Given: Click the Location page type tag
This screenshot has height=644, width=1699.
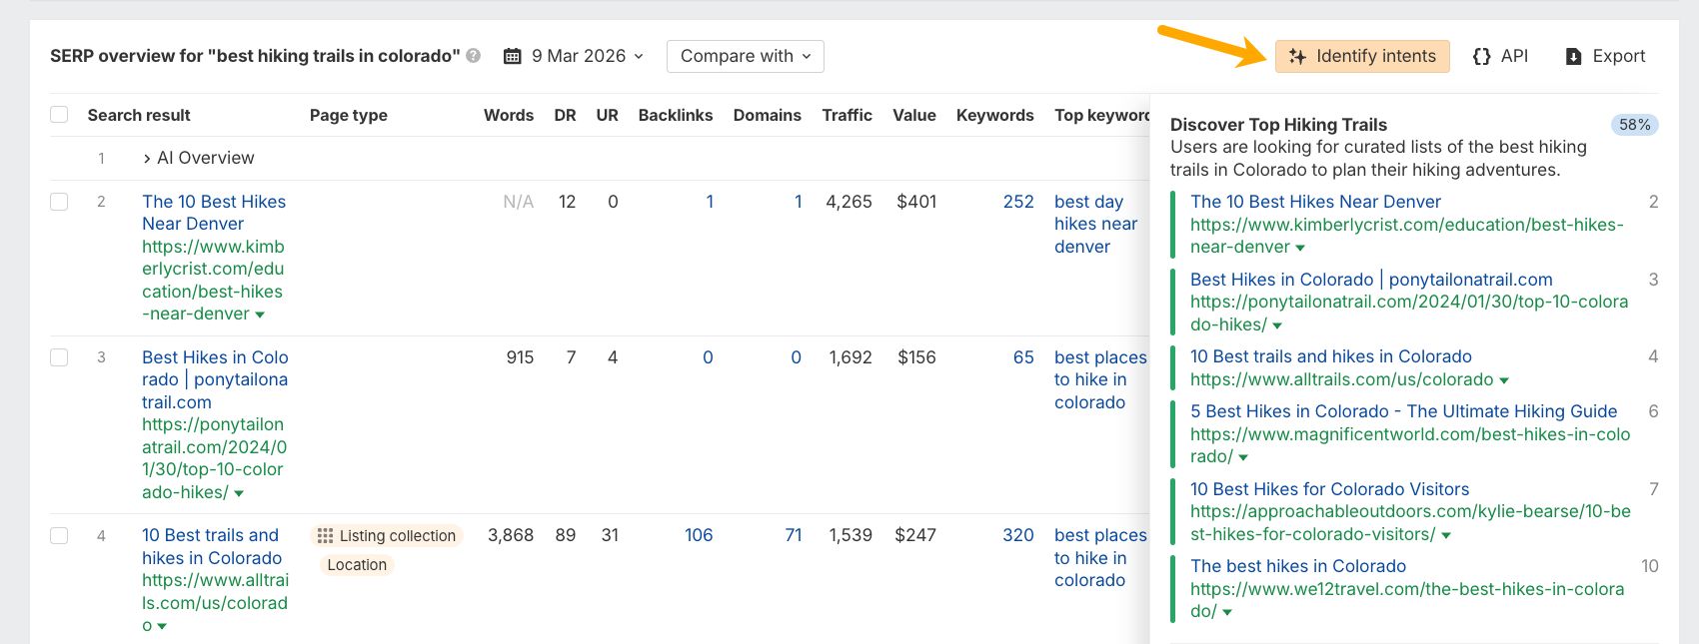Looking at the screenshot, I should click(x=357, y=565).
